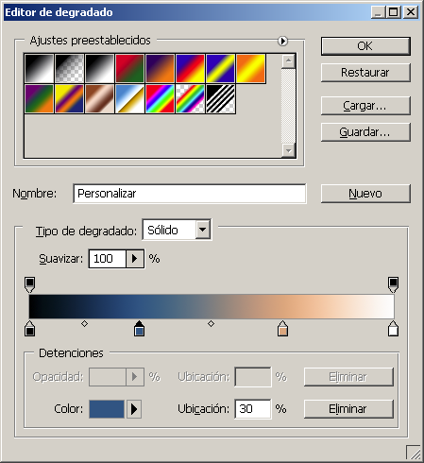Screen dimensions: 424x463
Task: Choose the transparent diagonal stripes preset
Action: pos(221,98)
